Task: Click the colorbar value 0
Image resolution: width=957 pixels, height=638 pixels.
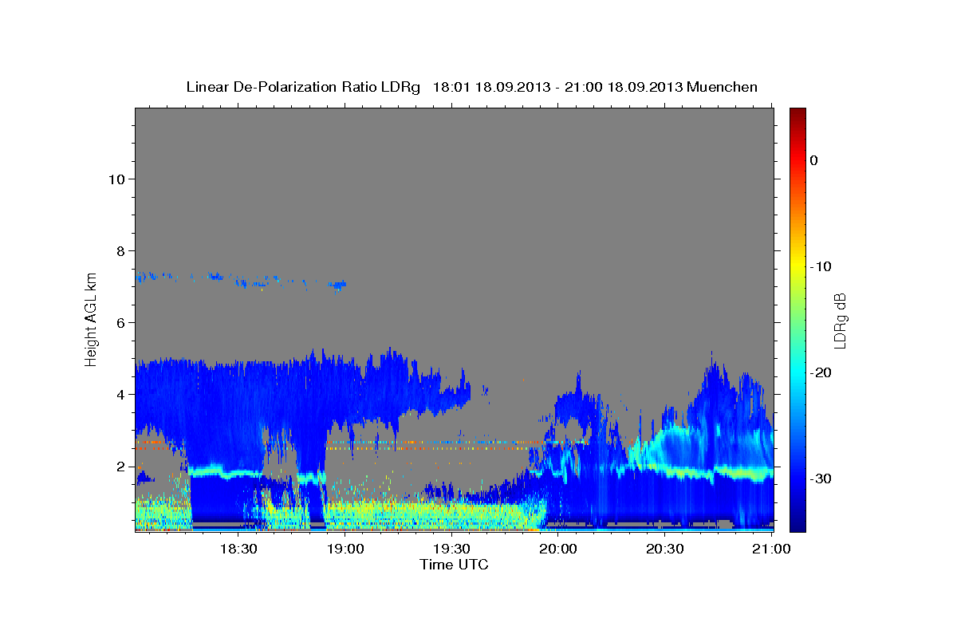Action: [813, 160]
